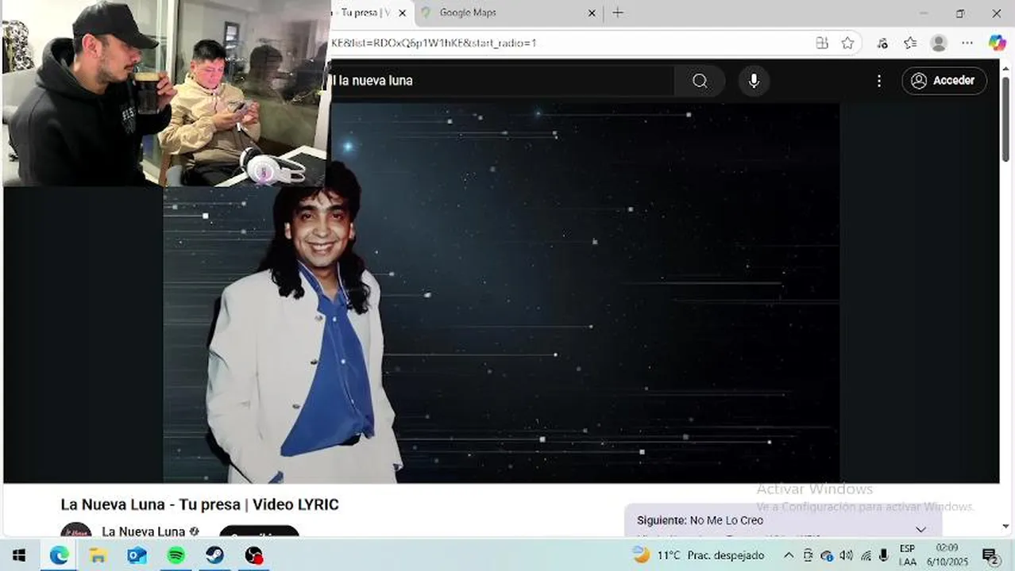Click page scrollbar down arrow
1015x571 pixels.
[1006, 527]
